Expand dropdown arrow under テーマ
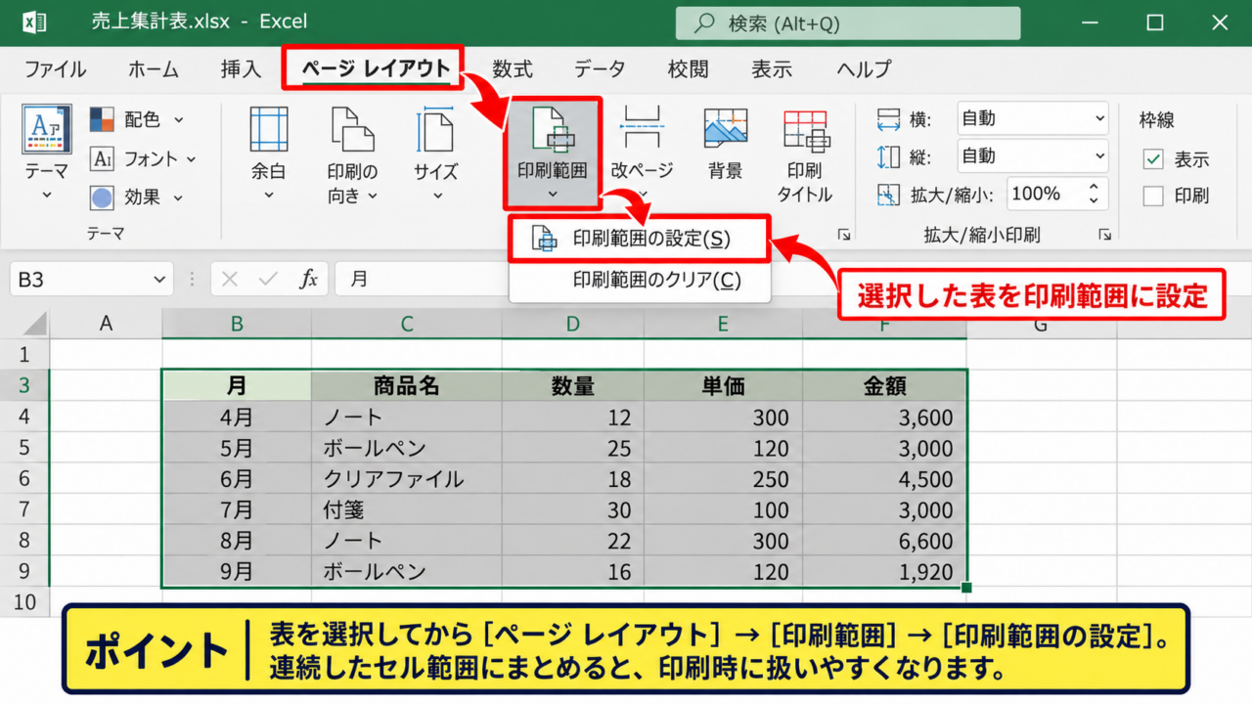The width and height of the screenshot is (1252, 704). coord(46,195)
